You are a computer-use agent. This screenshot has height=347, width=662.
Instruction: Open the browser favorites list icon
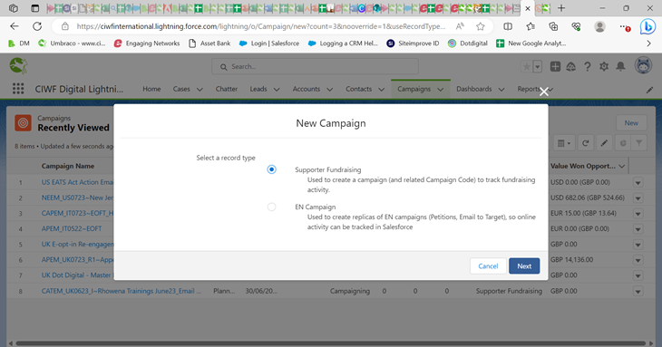point(531,26)
